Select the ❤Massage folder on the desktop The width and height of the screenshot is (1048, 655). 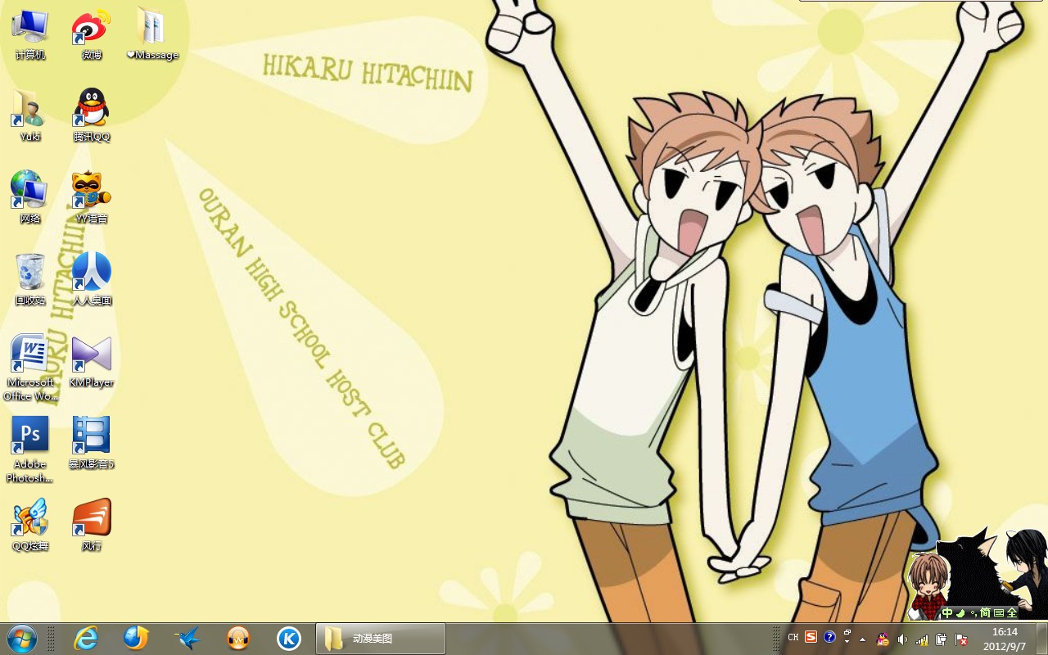[x=152, y=34]
